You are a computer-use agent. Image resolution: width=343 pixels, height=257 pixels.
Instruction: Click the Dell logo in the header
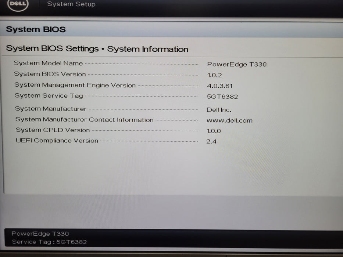pos(18,4)
